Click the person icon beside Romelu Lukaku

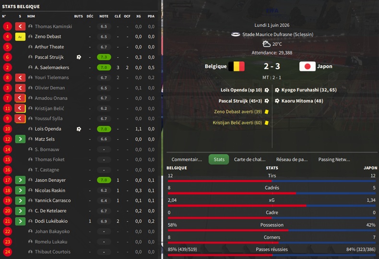click(x=30, y=242)
